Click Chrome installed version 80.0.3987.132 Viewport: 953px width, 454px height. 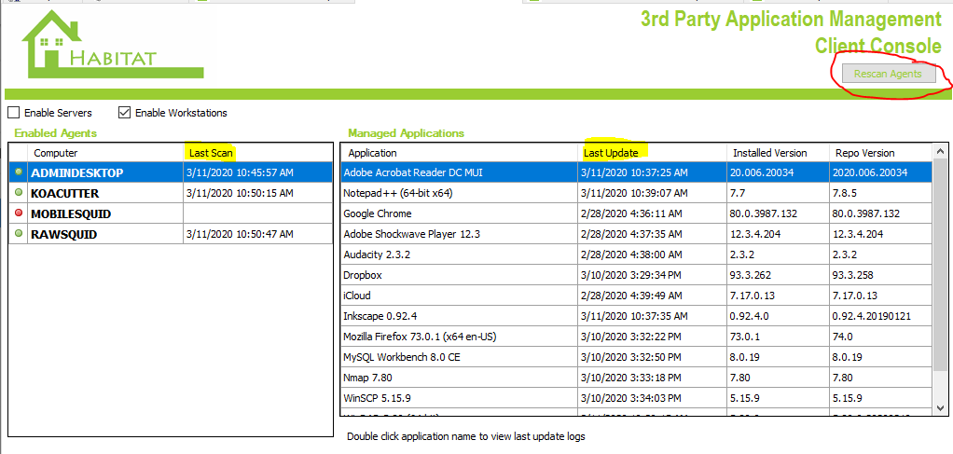(764, 213)
